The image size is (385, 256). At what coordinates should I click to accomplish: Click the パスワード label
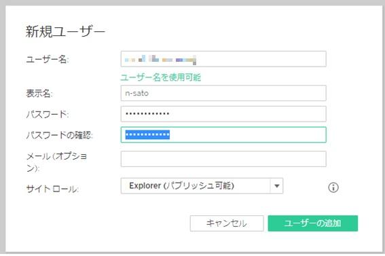(48, 114)
